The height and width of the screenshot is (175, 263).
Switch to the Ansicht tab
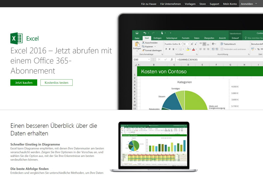pos(222,38)
